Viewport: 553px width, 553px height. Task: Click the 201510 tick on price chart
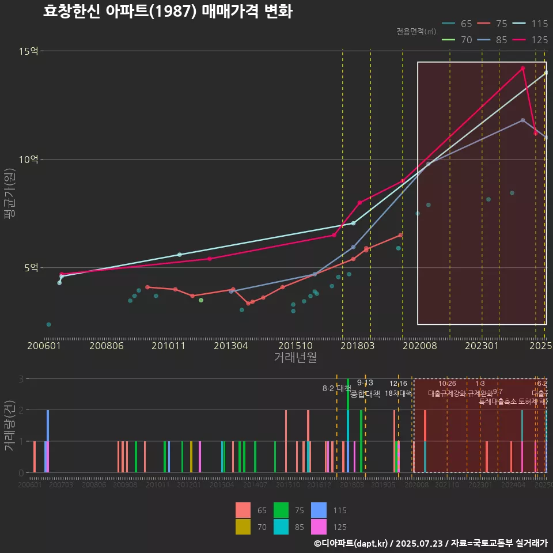(x=296, y=346)
